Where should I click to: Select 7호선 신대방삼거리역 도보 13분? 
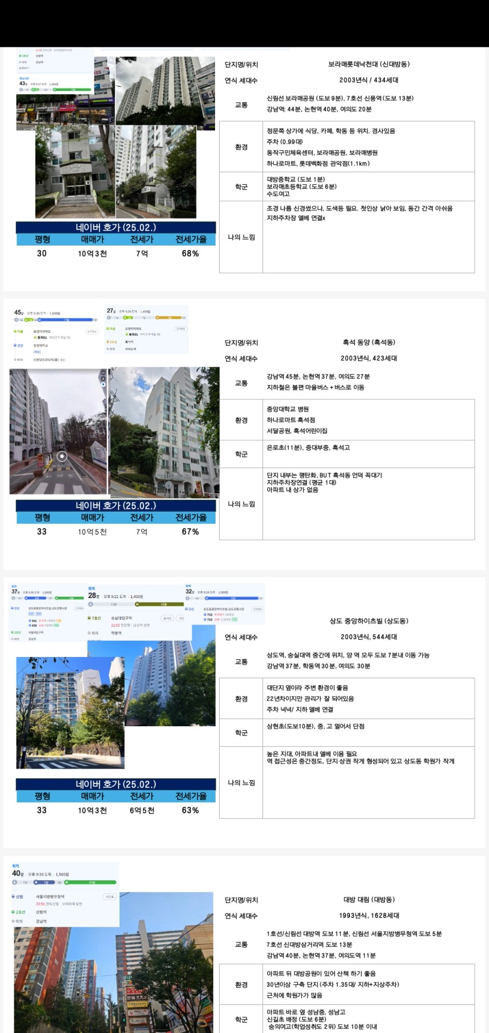309,945
